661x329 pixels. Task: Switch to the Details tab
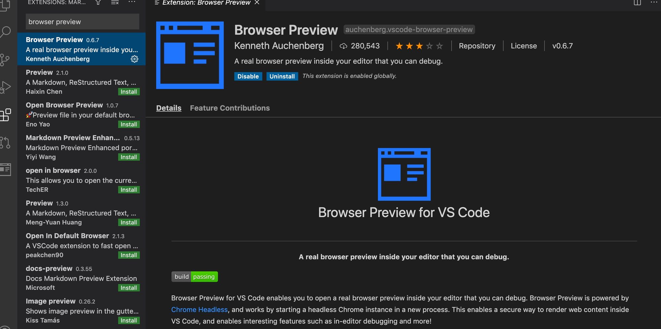[169, 108]
